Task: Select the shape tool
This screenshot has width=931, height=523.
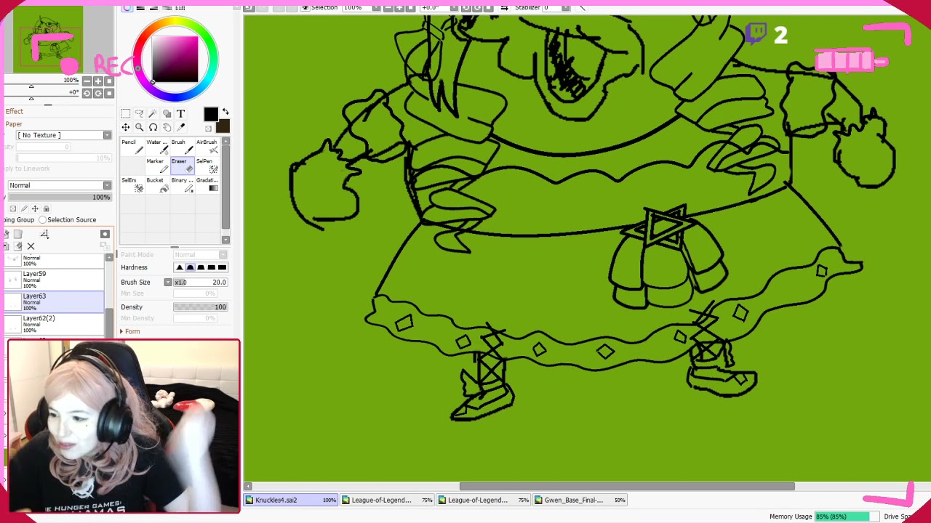Action: pos(167,113)
